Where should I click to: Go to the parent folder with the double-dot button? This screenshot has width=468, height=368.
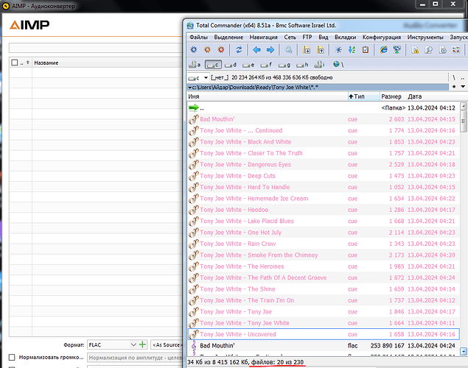pos(463,78)
